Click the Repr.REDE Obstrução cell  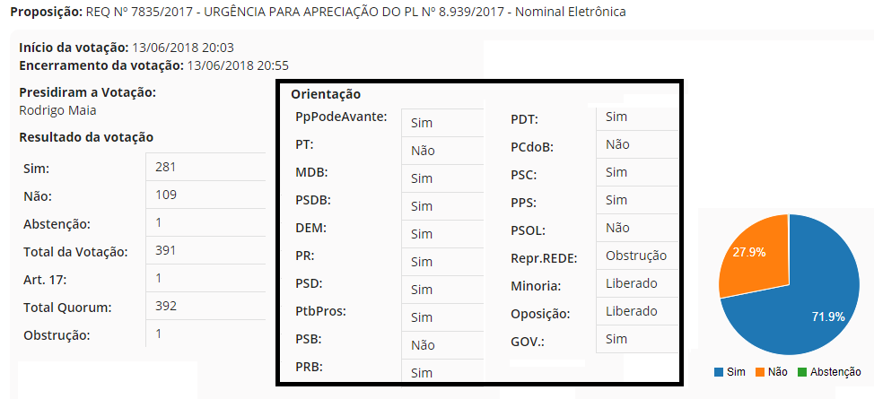pos(636,256)
